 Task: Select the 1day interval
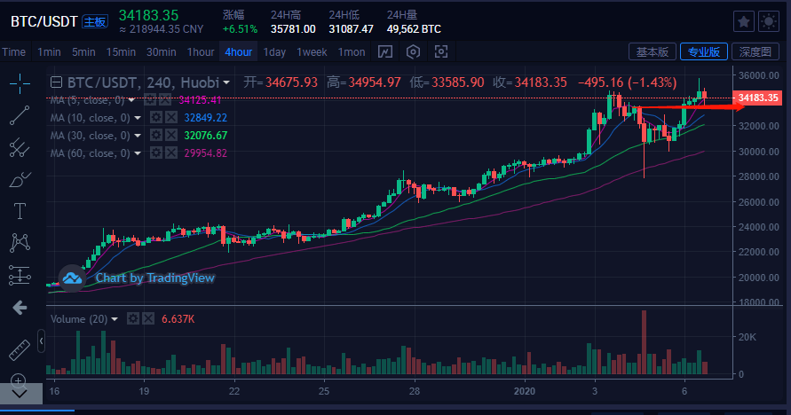274,51
